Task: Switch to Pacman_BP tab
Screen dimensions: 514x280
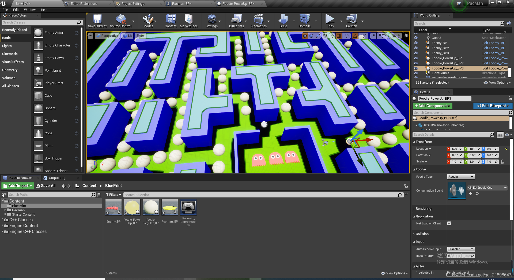Action: (182, 4)
